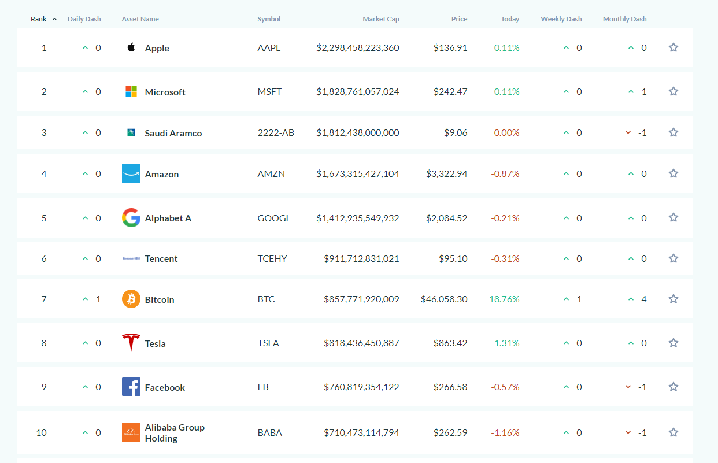The width and height of the screenshot is (718, 463).
Task: Toggle the Tesla favorite star
Action: pyautogui.click(x=673, y=343)
